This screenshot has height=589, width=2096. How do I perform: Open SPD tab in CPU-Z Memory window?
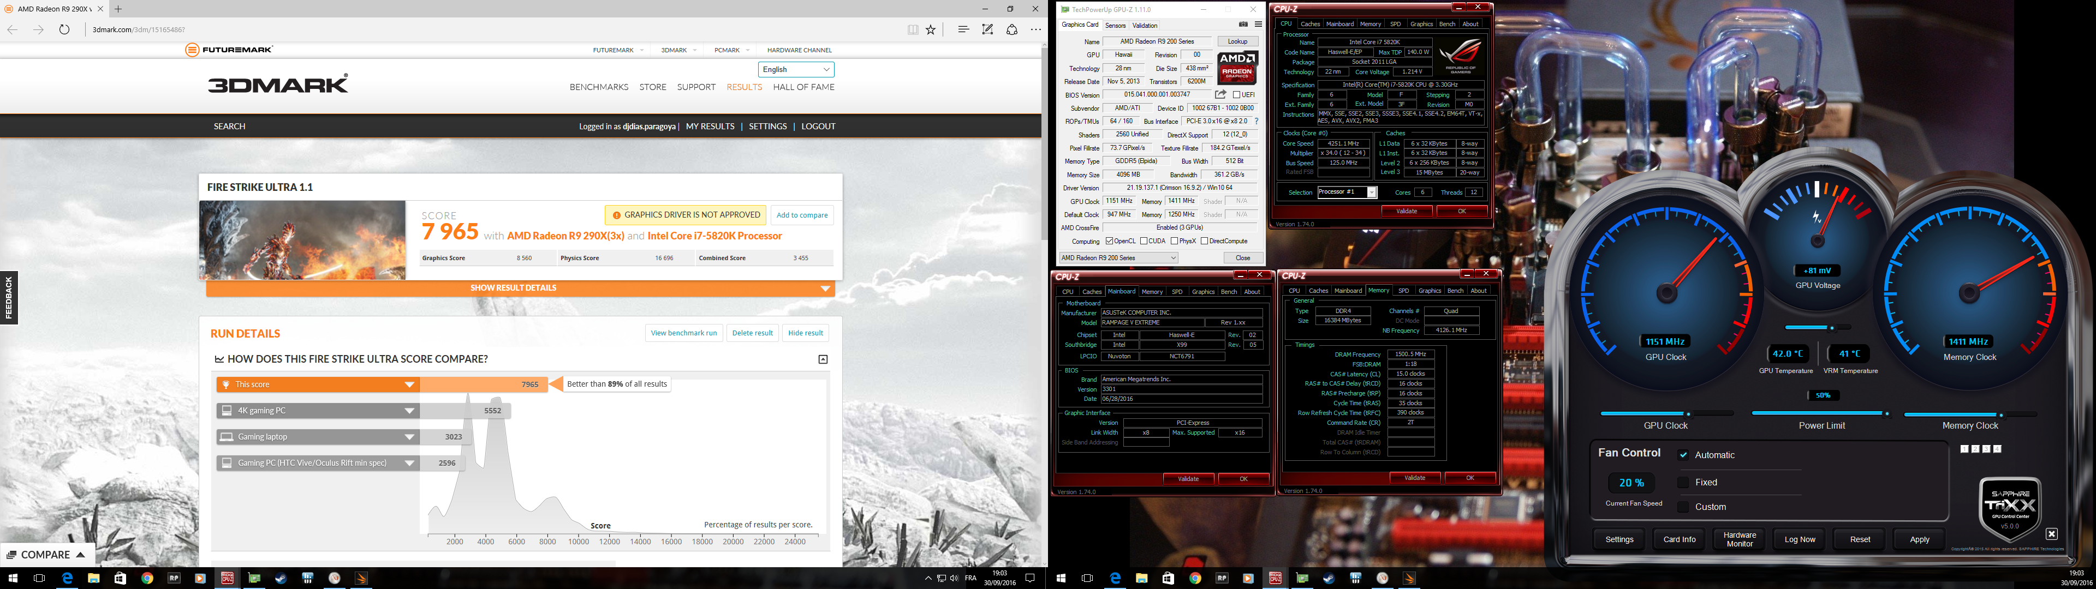[1403, 291]
